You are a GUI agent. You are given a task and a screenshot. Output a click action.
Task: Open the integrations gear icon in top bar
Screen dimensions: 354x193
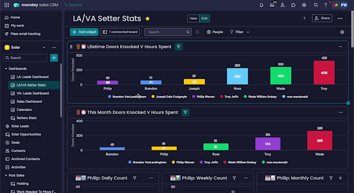pos(304,5)
